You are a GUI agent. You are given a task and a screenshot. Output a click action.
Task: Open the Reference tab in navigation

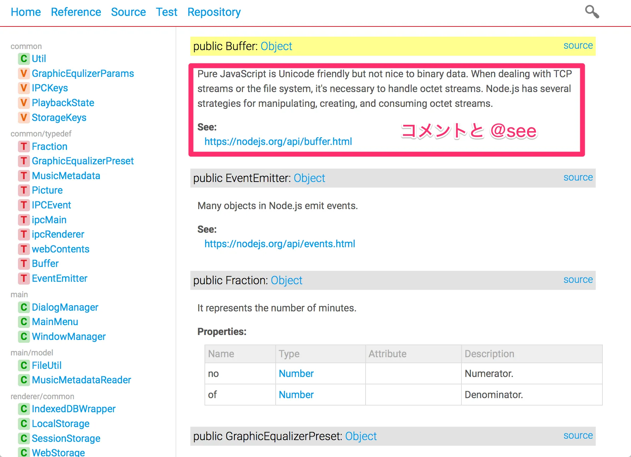(76, 12)
